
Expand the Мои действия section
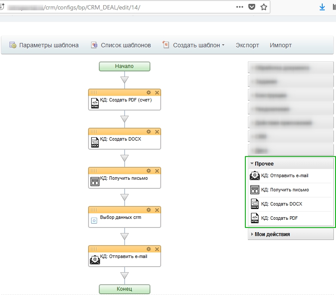pos(272,234)
